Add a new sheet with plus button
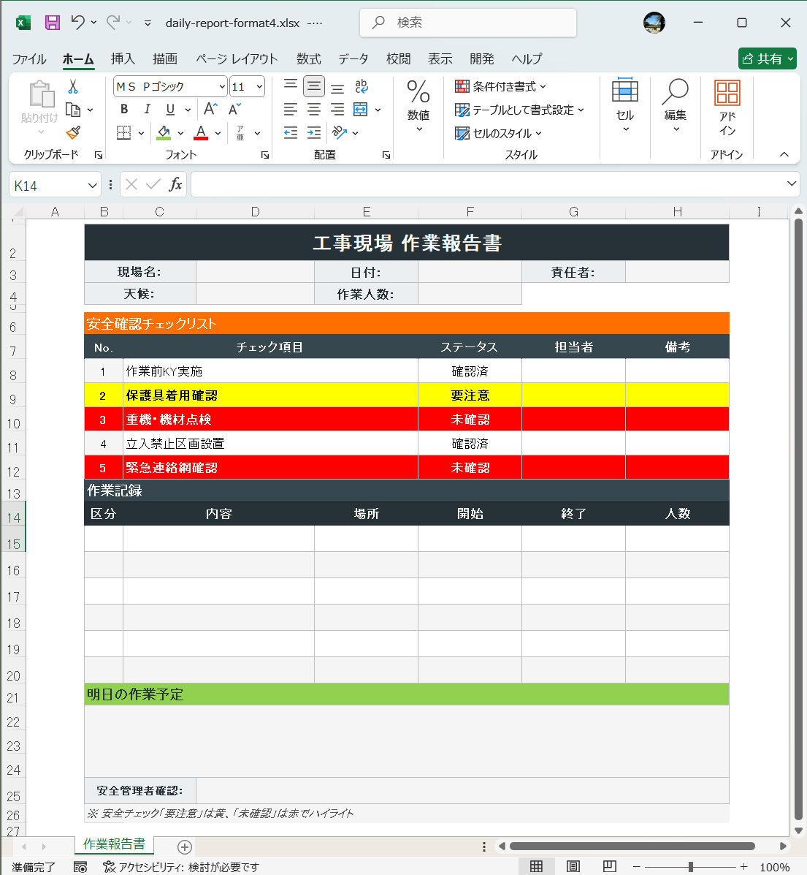The image size is (807, 875). 185,847
